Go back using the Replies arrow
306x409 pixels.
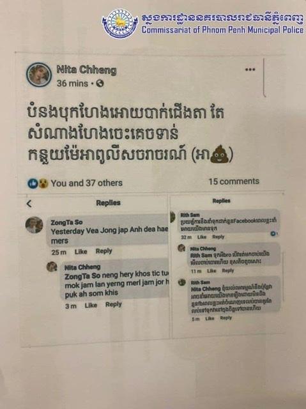pos(29,204)
